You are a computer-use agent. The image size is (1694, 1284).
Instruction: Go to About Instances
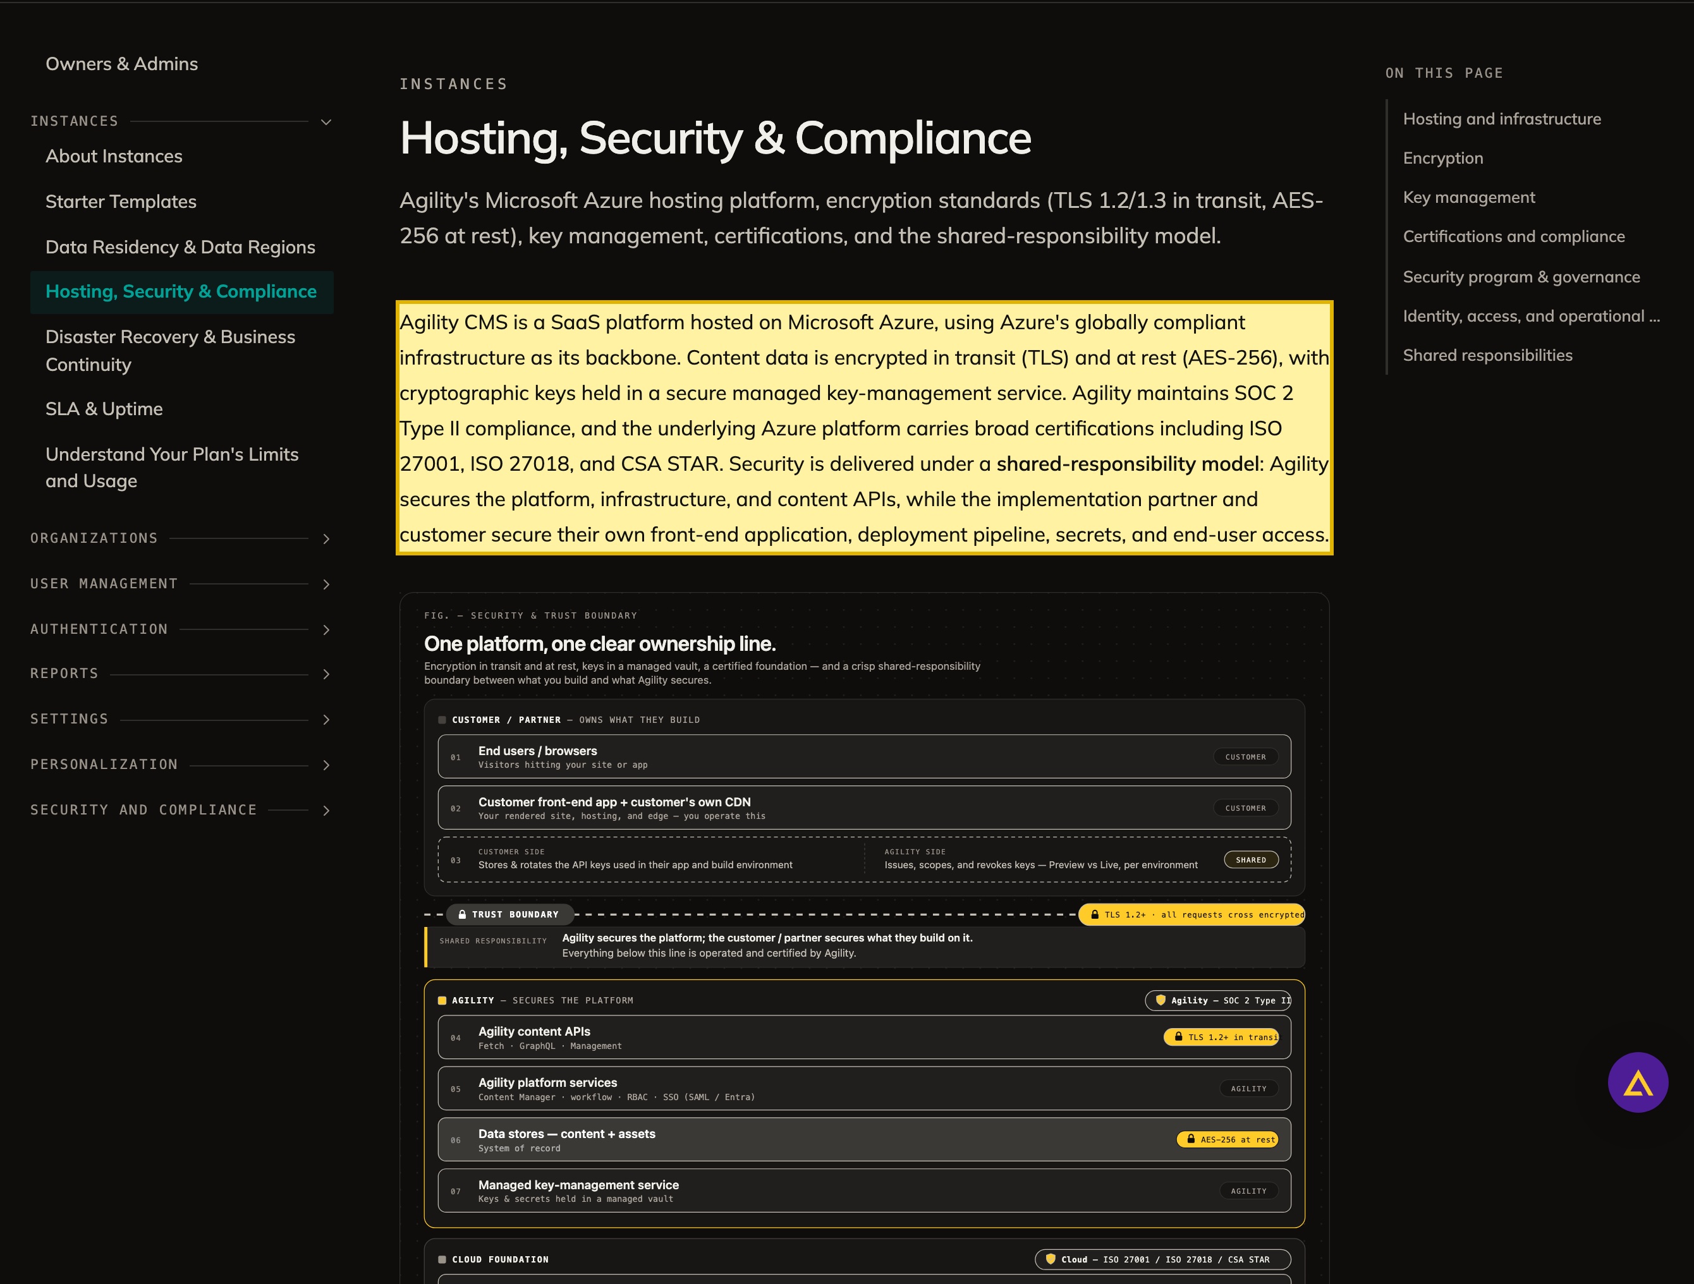click(114, 156)
